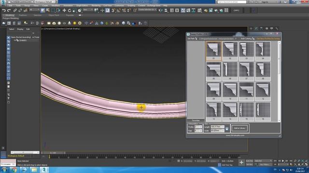Open the Display menu in Scene Explorer
This screenshot has width=309, height=173.
point(20,29)
